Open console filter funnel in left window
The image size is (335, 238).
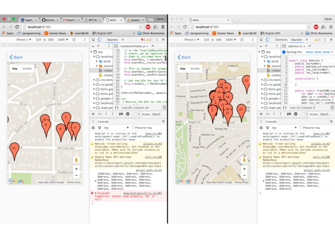(100, 128)
